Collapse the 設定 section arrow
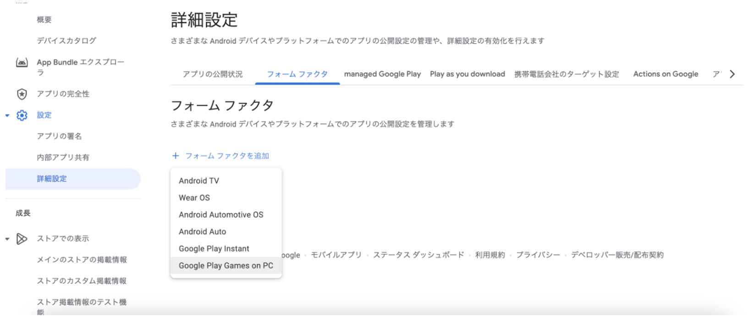This screenshot has height=317, width=747. [x=7, y=115]
